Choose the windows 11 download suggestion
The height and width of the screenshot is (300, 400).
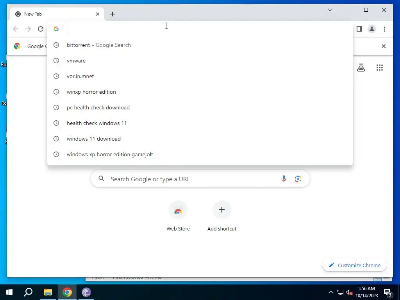(200, 139)
